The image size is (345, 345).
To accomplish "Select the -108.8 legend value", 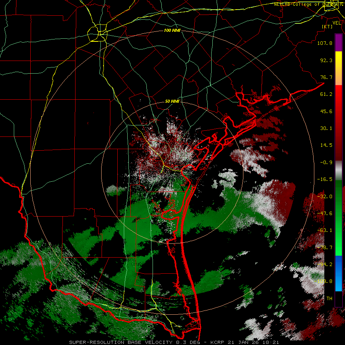I will point(324,281).
